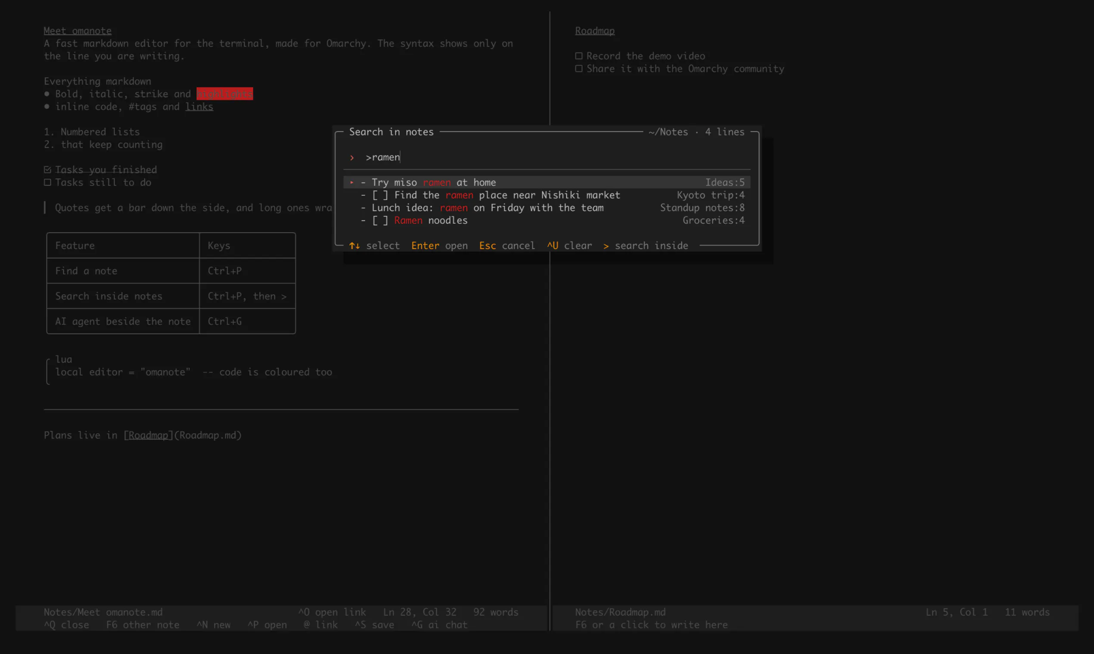
Task: Follow the '[Roadmap]' link in 'Plans live in' line
Action: click(148, 435)
